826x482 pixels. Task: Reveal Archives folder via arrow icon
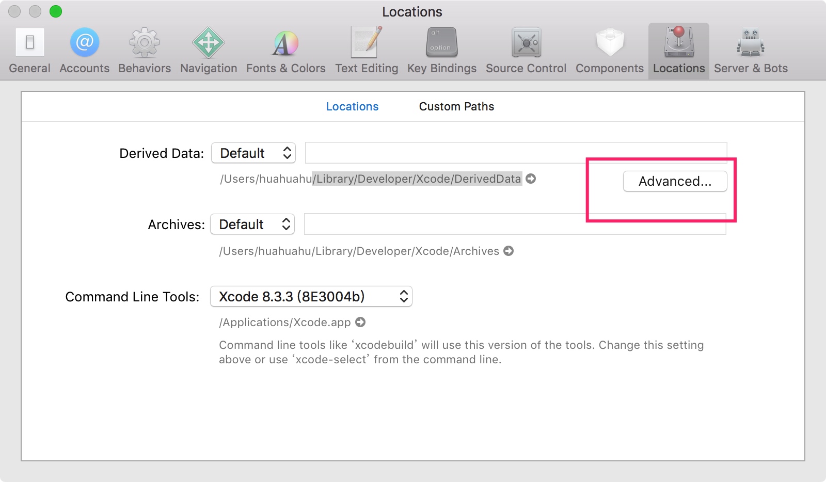click(509, 251)
